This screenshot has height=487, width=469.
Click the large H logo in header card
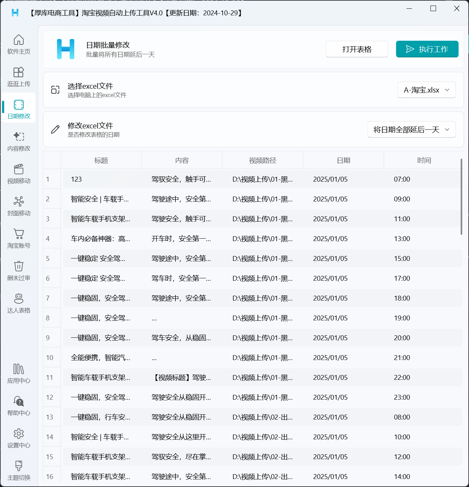66,49
